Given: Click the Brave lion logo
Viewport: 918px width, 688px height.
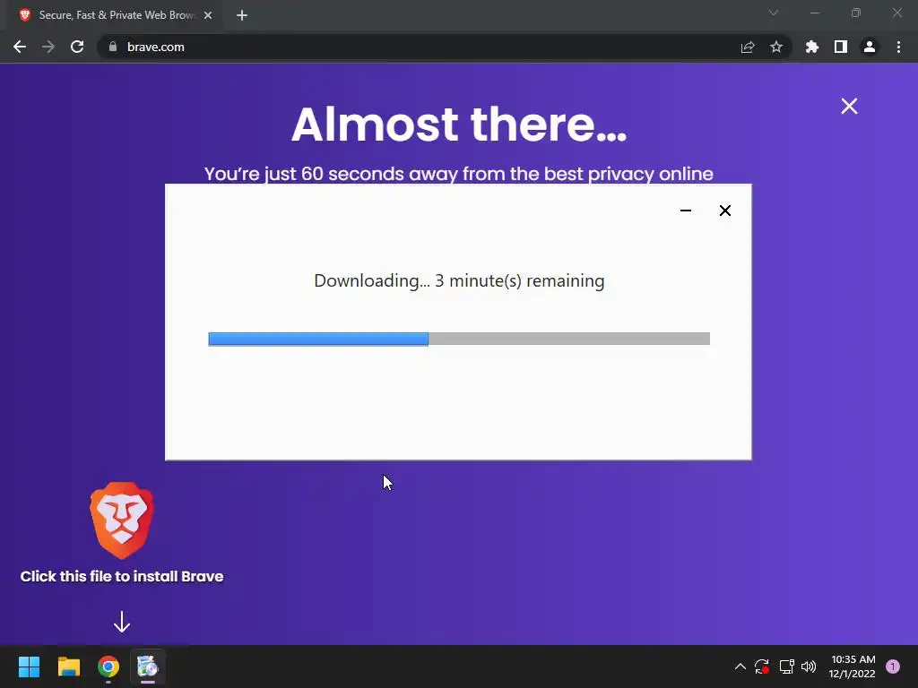Looking at the screenshot, I should (x=122, y=520).
